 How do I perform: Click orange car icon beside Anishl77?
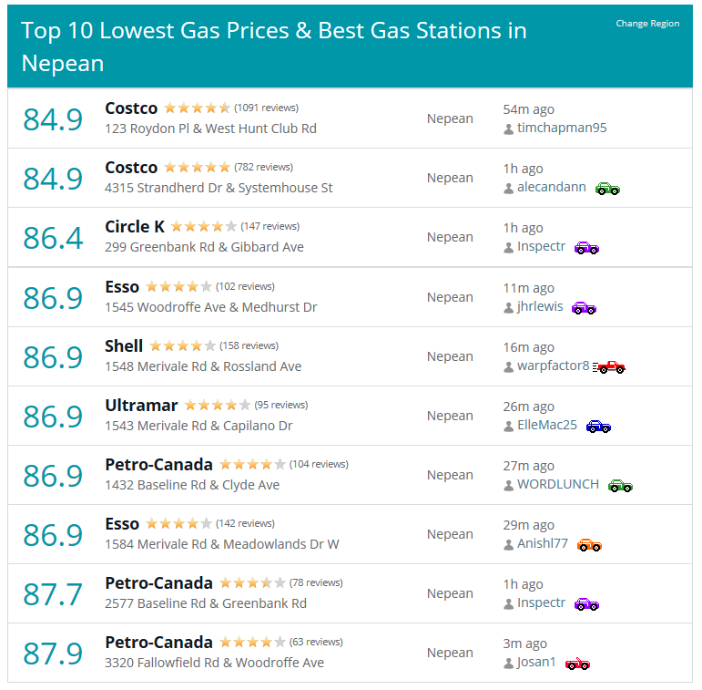click(x=589, y=545)
